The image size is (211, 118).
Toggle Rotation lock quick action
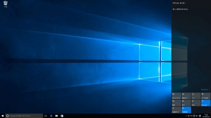(186, 96)
